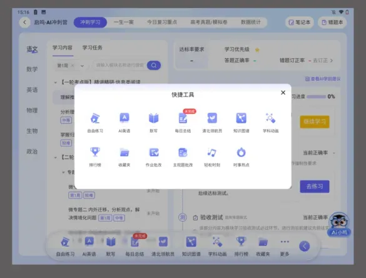The width and height of the screenshot is (366, 278).
Task: Select 物理 subject in the sidebar
Action: click(32, 110)
